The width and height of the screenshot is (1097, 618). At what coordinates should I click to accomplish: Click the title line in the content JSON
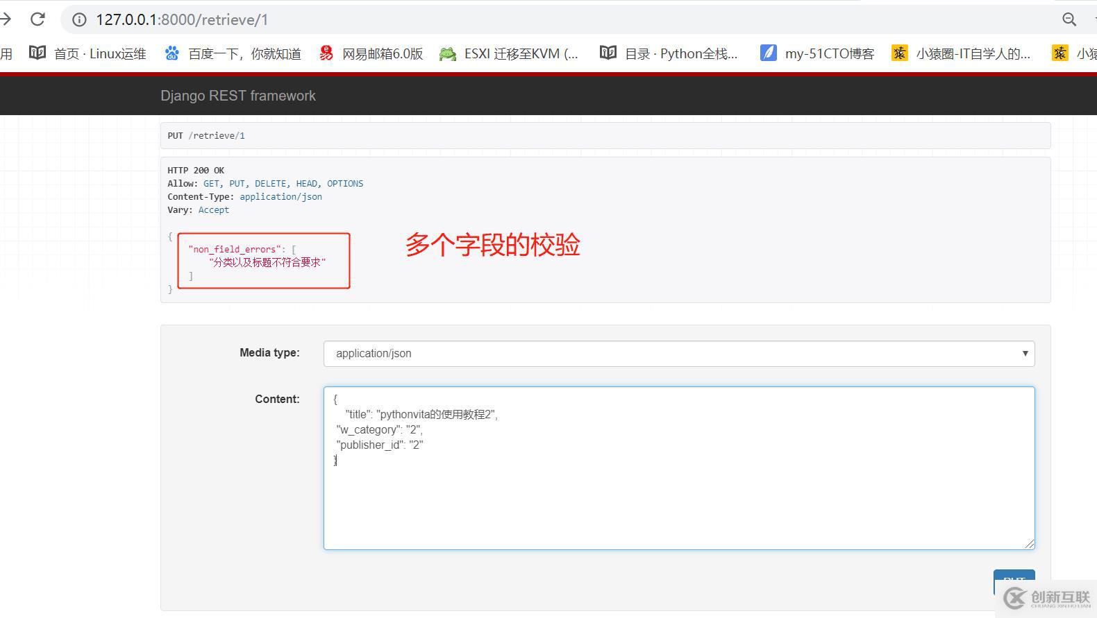tap(421, 414)
